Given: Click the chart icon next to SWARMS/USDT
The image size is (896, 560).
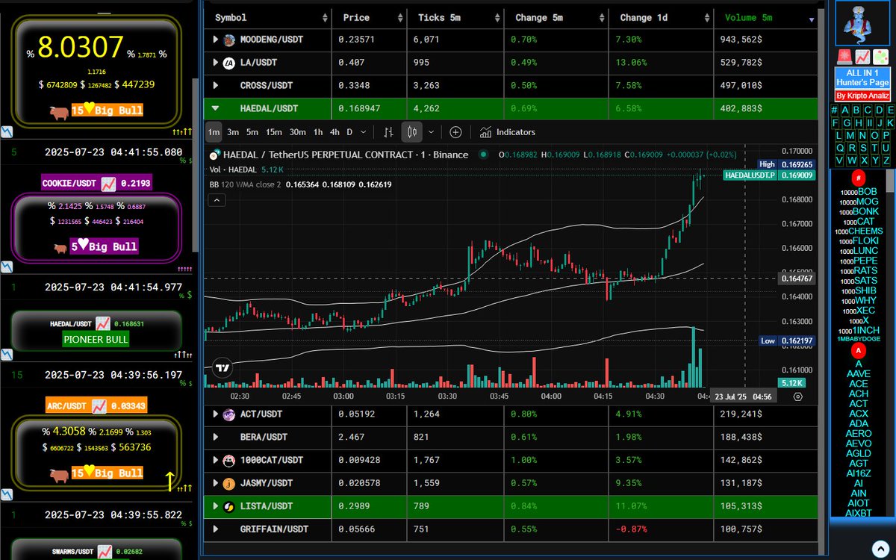Looking at the screenshot, I should pyautogui.click(x=103, y=551).
